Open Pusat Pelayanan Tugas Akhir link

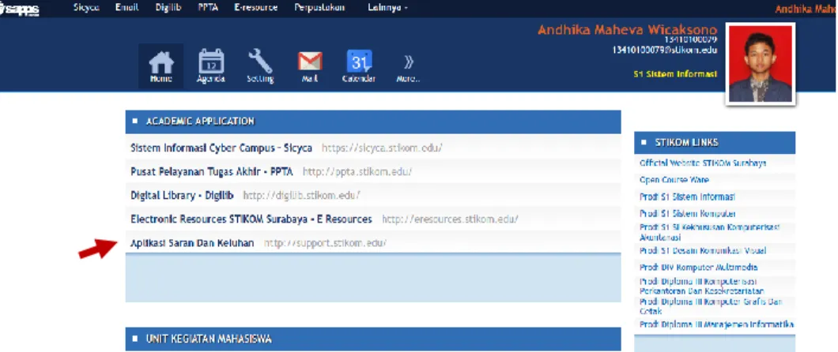click(x=212, y=172)
